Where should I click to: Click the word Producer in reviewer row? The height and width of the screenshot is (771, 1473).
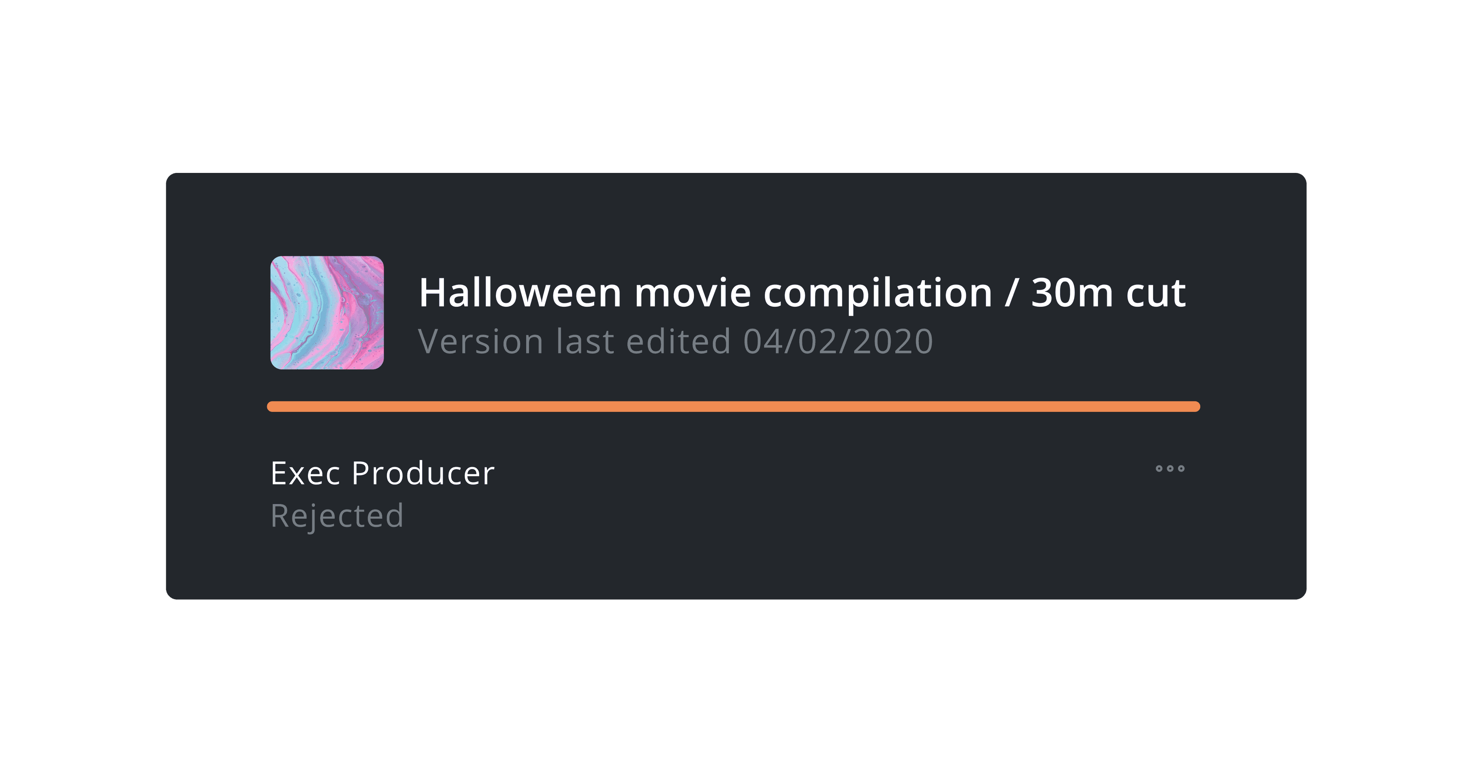[423, 473]
